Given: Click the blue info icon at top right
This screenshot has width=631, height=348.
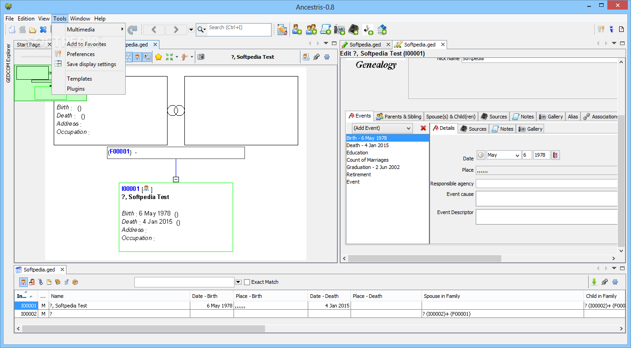Looking at the screenshot, I should (611, 29).
